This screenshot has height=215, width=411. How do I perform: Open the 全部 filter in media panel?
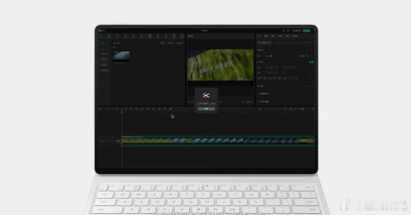(x=179, y=43)
